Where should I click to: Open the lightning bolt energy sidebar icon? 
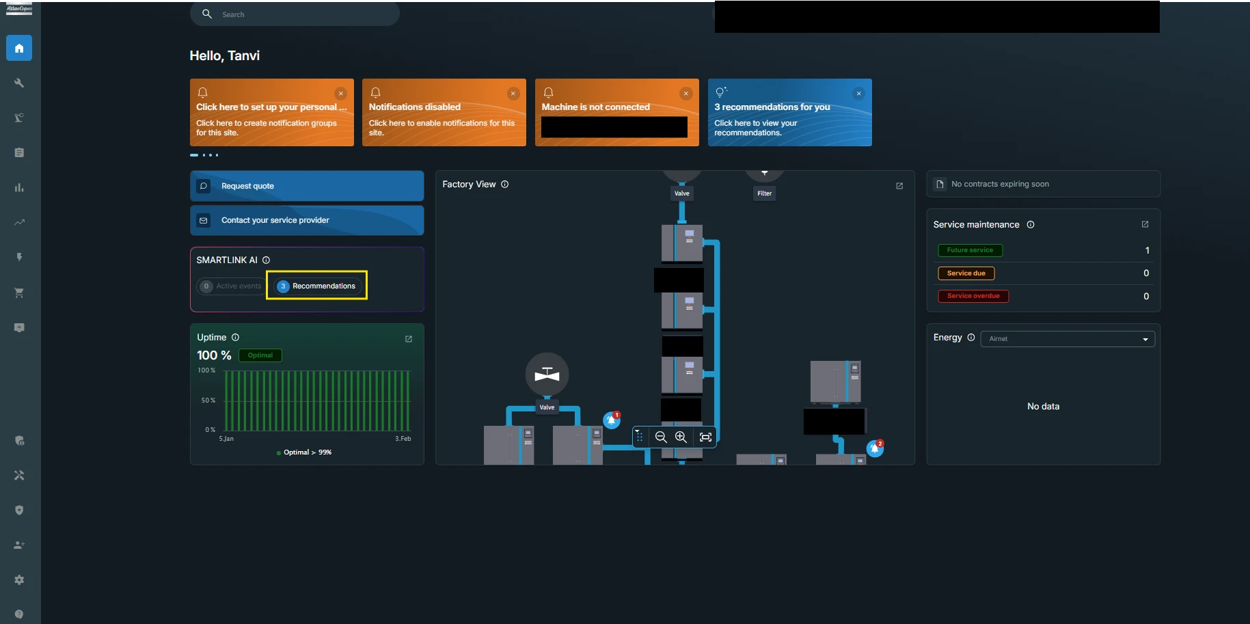tap(19, 257)
